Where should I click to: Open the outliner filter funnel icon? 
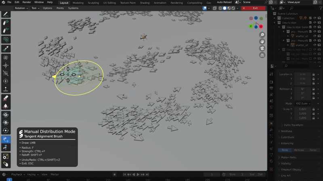click(x=321, y=8)
